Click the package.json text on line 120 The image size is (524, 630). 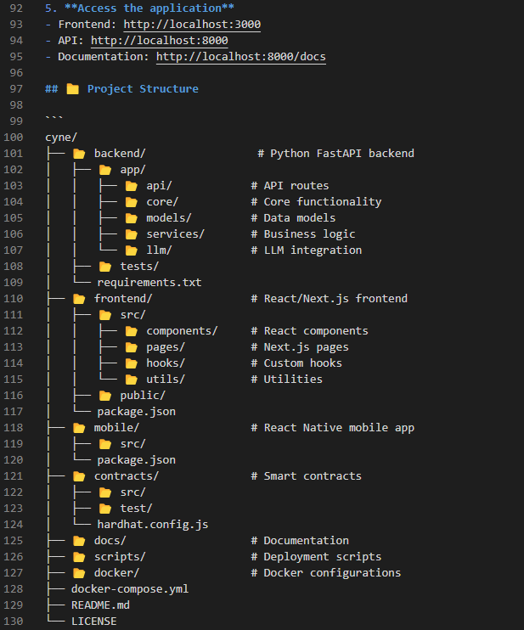tap(136, 459)
